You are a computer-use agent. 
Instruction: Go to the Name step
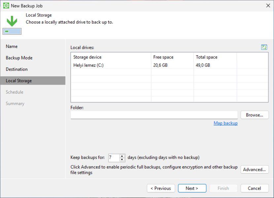point(12,46)
